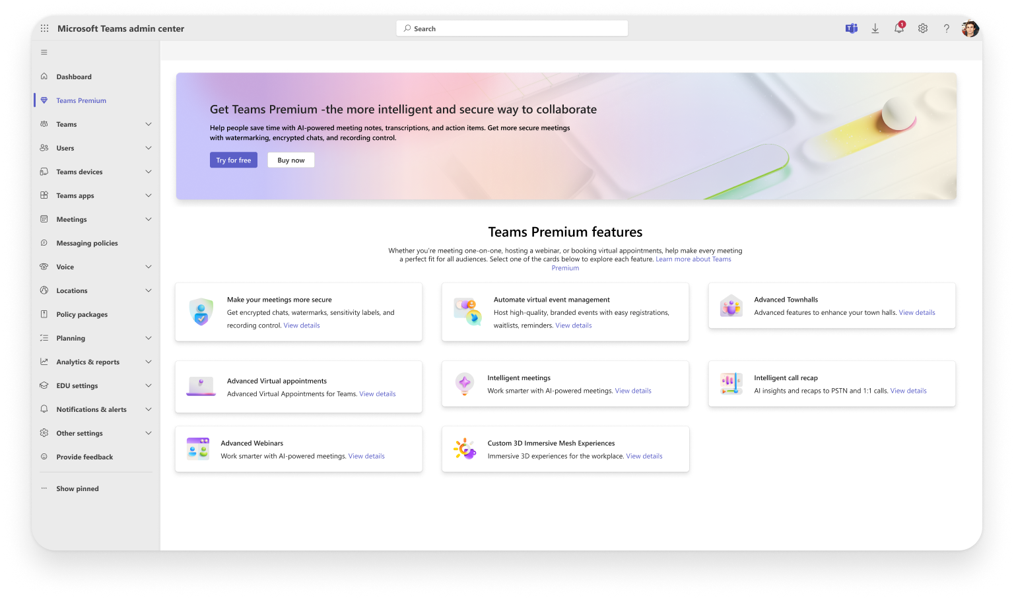Expand the Meetings chevron
1014x598 pixels.
[149, 219]
